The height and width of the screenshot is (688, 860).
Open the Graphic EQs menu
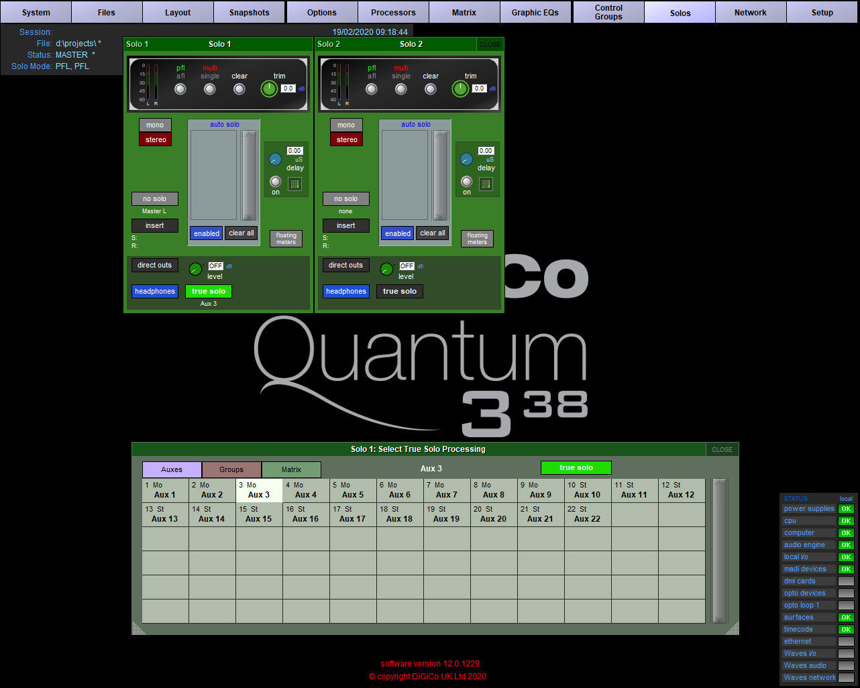pos(535,12)
